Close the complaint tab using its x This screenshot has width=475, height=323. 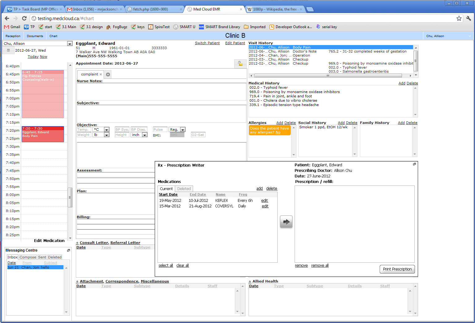(x=101, y=74)
